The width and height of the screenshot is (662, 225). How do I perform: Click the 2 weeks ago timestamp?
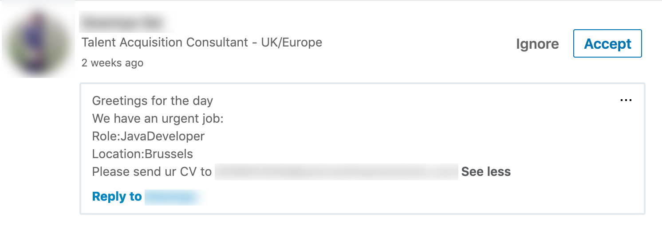coord(112,63)
